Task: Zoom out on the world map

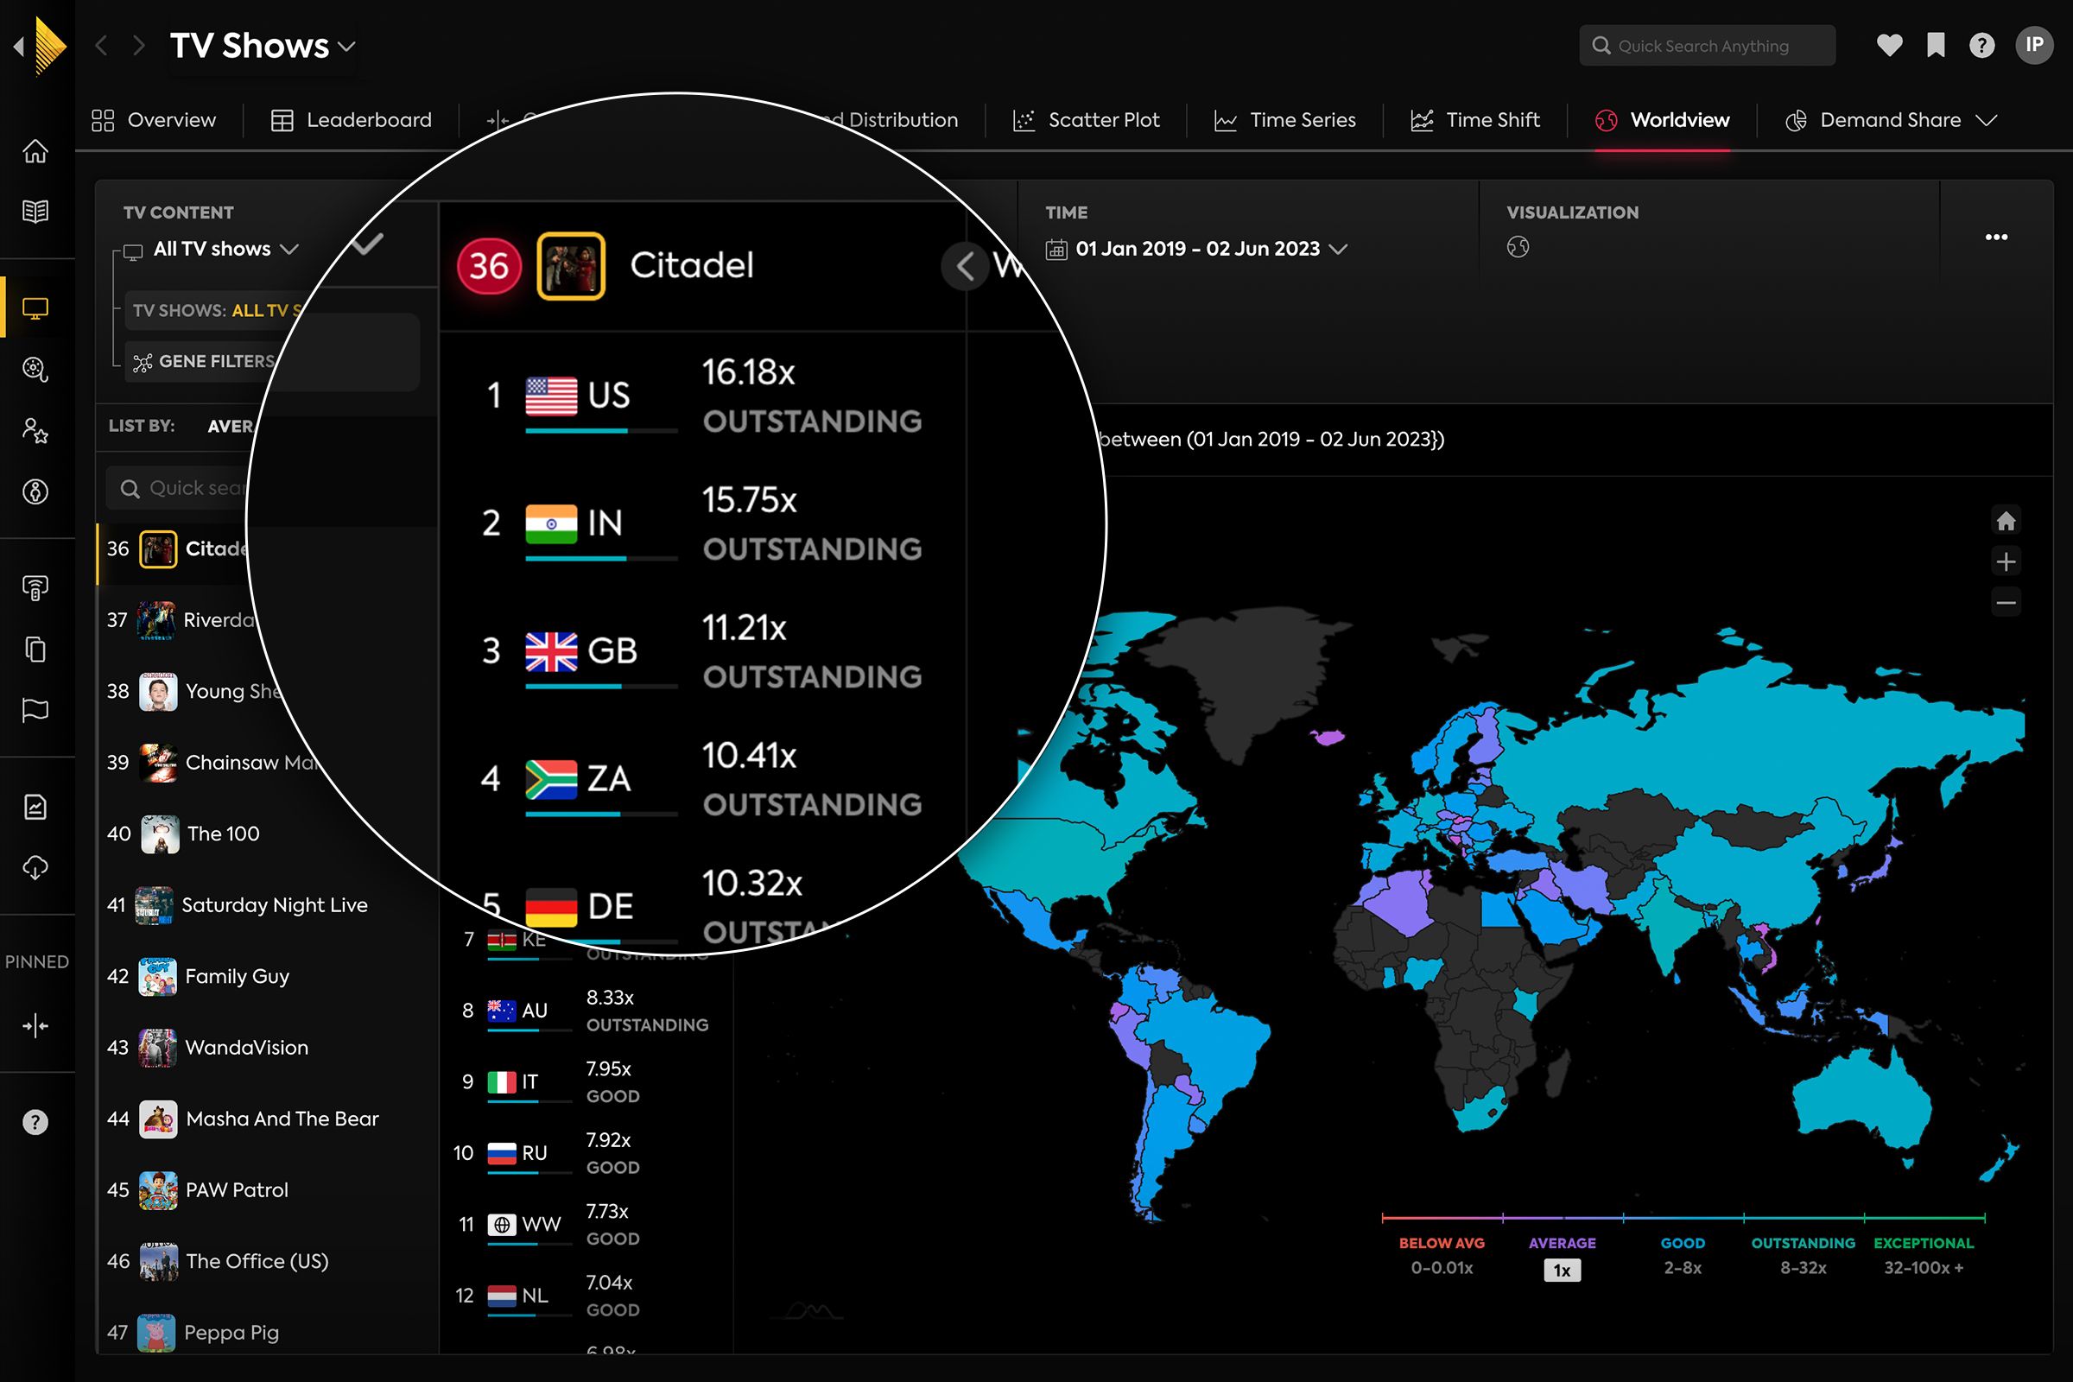Action: tap(2005, 603)
